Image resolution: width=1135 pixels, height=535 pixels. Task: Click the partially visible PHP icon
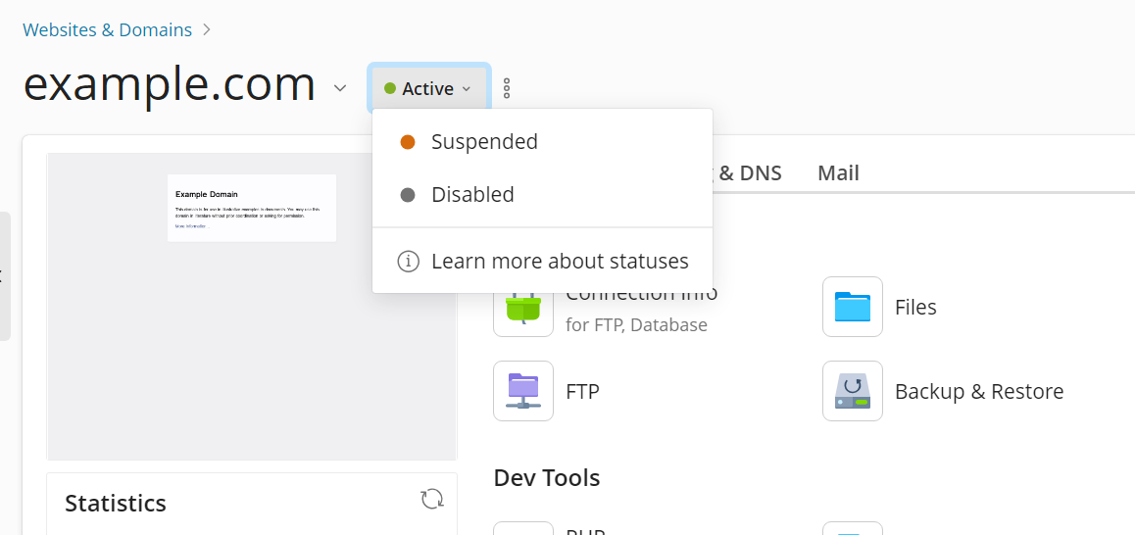click(x=522, y=529)
